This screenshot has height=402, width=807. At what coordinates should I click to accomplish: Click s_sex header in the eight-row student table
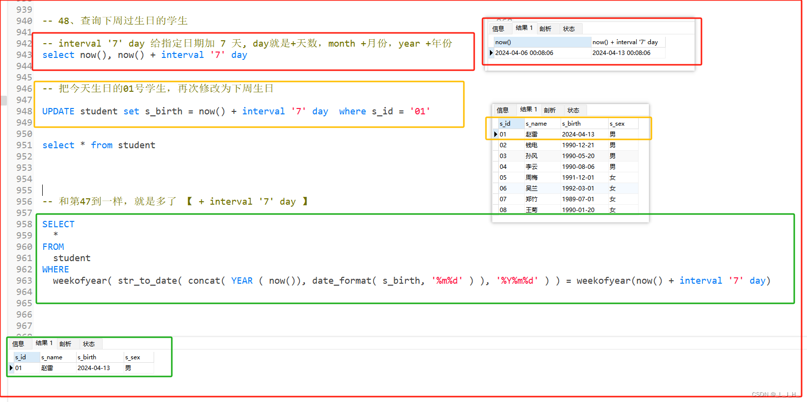[x=623, y=124]
